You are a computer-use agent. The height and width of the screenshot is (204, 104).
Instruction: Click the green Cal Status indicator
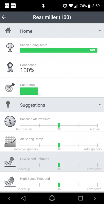coord(29,91)
